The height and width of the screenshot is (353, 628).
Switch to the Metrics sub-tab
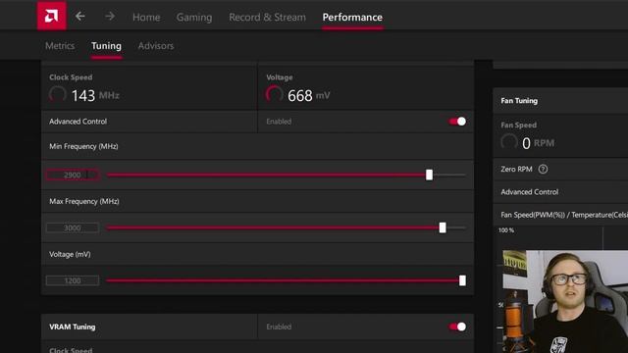click(x=60, y=46)
